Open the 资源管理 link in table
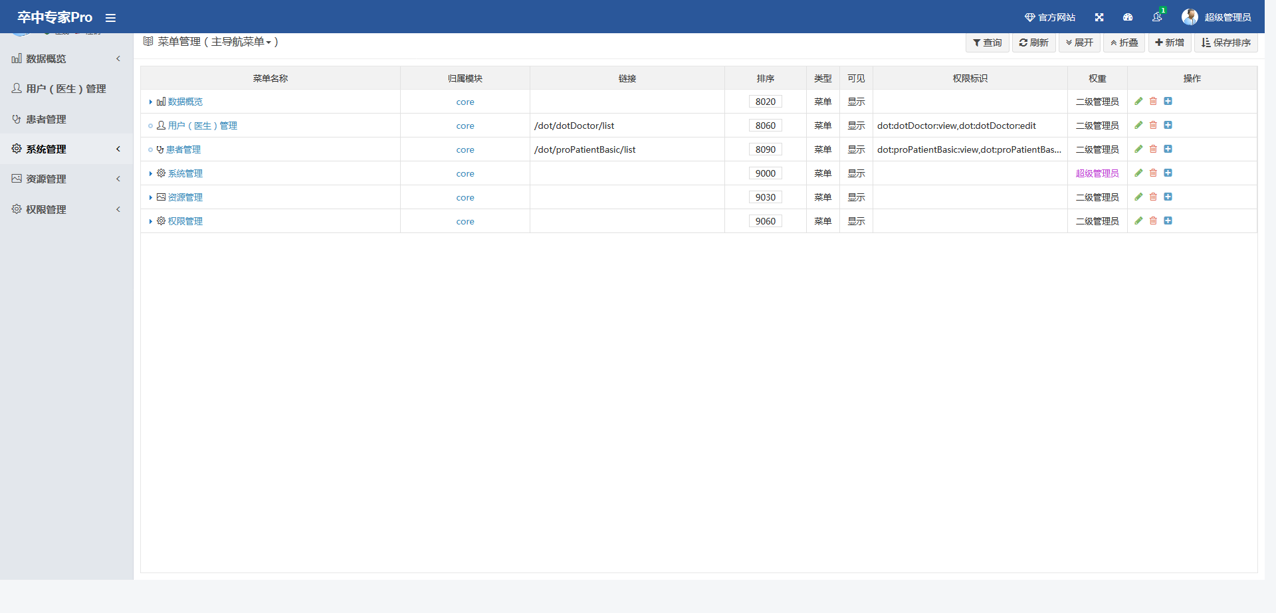 coord(185,197)
